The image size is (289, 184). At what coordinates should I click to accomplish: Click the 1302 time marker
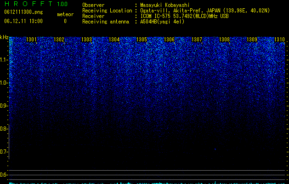tap(59, 40)
